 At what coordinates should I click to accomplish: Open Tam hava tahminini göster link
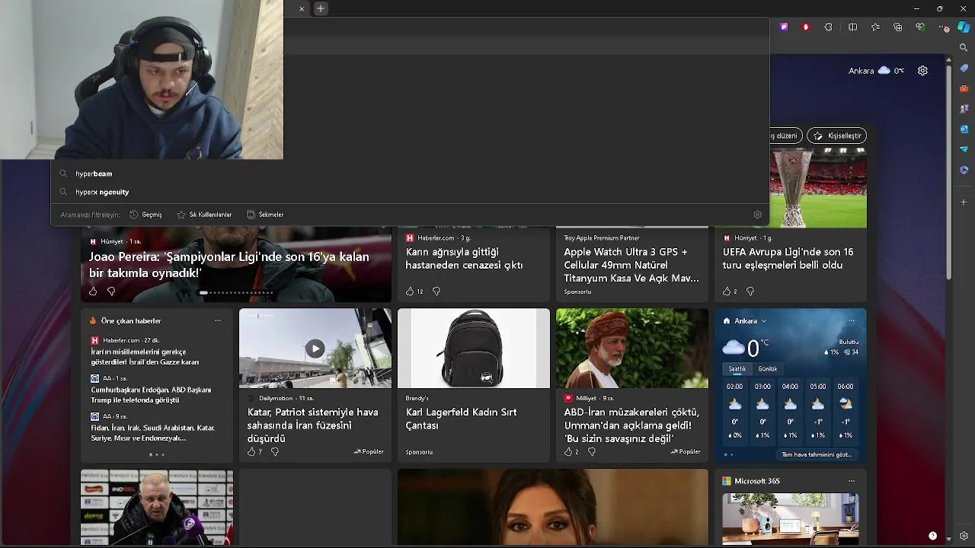pyautogui.click(x=817, y=455)
